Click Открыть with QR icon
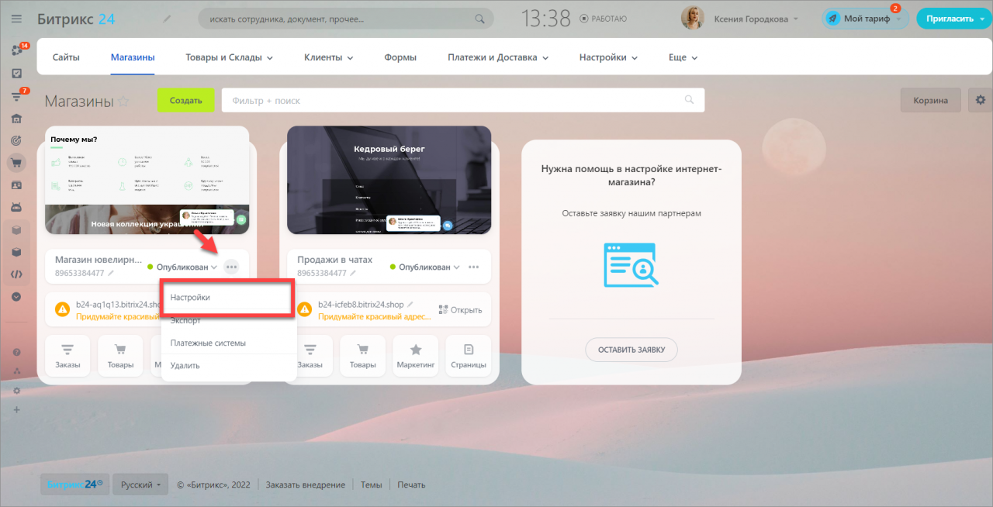Viewport: 993px width, 507px height. tap(460, 310)
